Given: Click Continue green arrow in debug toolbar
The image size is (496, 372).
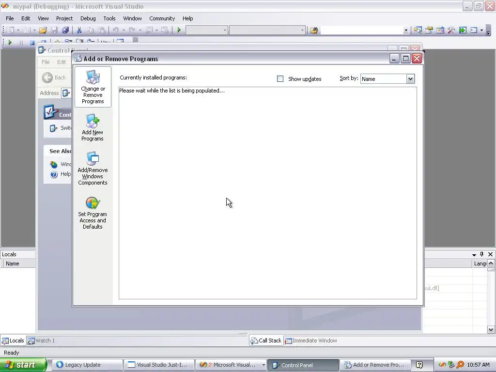Looking at the screenshot, I should click(x=10, y=42).
